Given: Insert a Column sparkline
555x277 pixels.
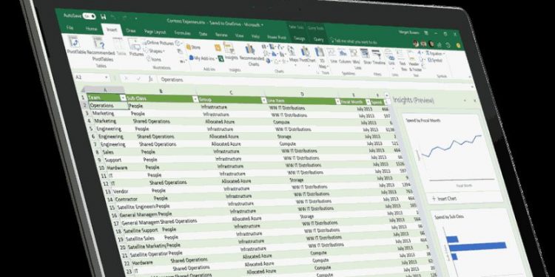Looking at the screenshot, I should (343, 56).
